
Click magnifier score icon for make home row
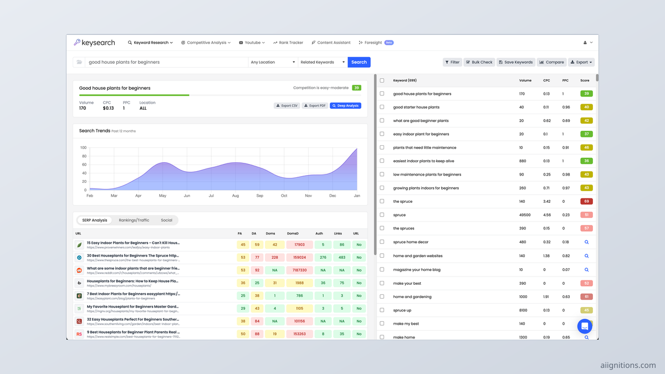pos(586,337)
